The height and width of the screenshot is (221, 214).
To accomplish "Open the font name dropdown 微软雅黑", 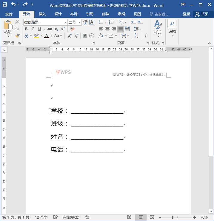I will (65, 22).
